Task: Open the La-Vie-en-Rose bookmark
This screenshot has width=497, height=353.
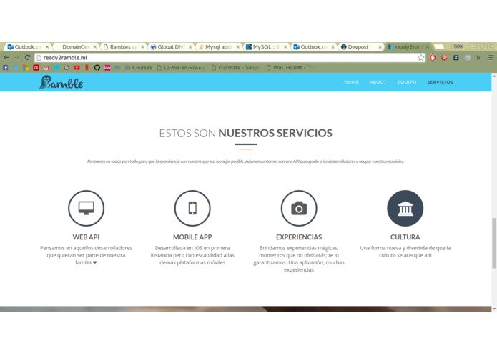Action: (x=182, y=67)
